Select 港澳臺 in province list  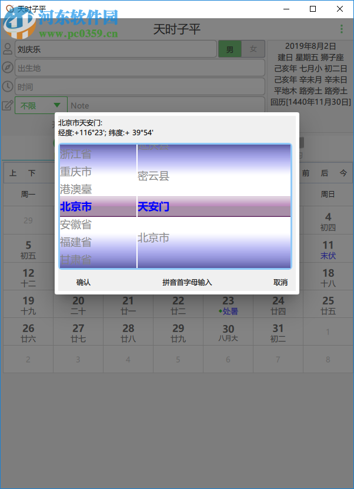[x=98, y=189]
